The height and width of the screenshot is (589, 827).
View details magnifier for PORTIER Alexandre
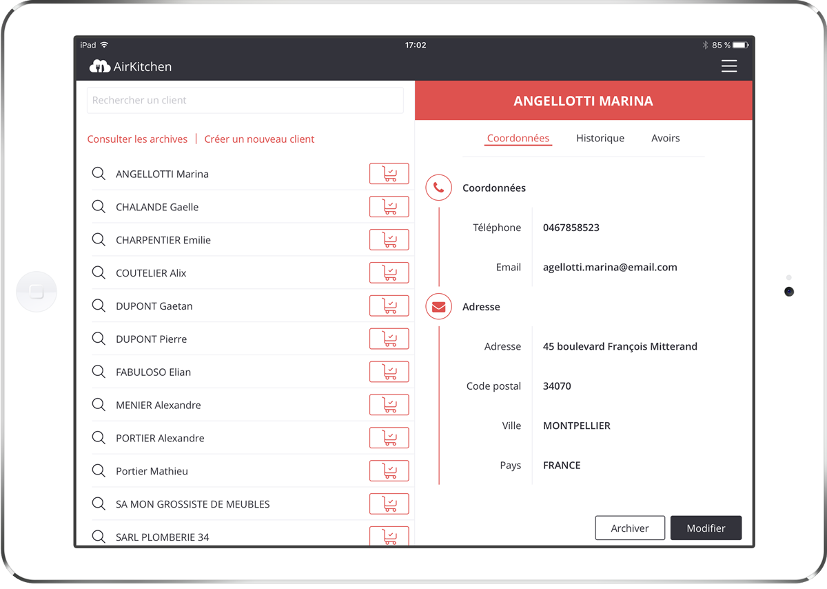pos(99,438)
